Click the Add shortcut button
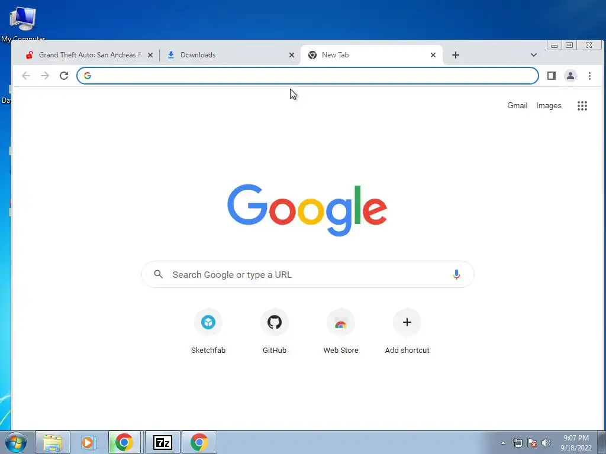 click(407, 332)
